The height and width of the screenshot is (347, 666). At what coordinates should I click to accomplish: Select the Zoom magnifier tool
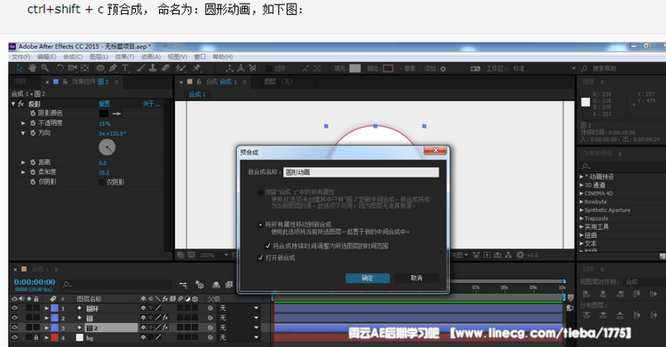click(44, 68)
